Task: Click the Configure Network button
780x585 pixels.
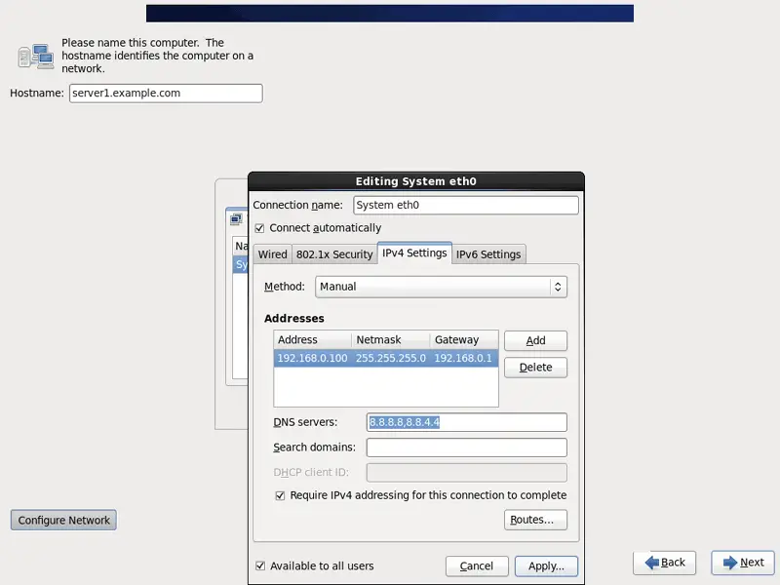Action: 63,521
